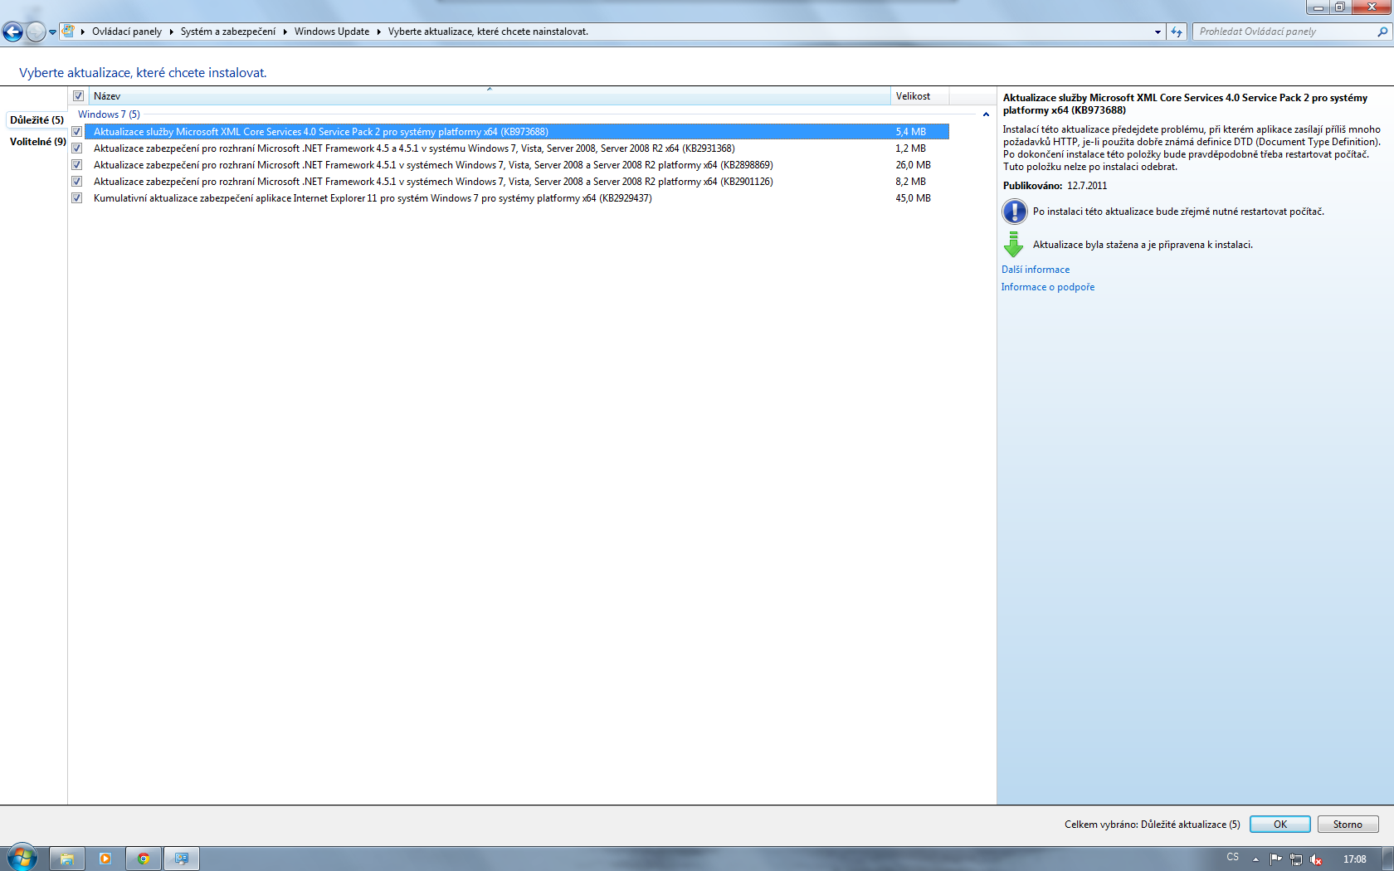The width and height of the screenshot is (1394, 871).
Task: Select the KB973688 XML Core Services update row
Action: tap(516, 132)
